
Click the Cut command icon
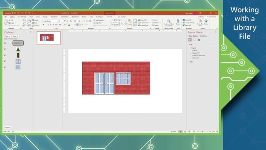coord(10,20)
